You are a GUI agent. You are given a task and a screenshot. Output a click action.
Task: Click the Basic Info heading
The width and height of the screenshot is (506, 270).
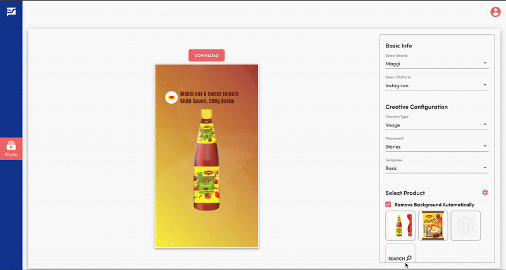398,46
